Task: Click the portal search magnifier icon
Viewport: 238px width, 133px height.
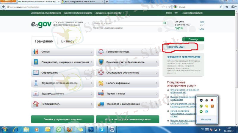Action: pyautogui.click(x=165, y=23)
